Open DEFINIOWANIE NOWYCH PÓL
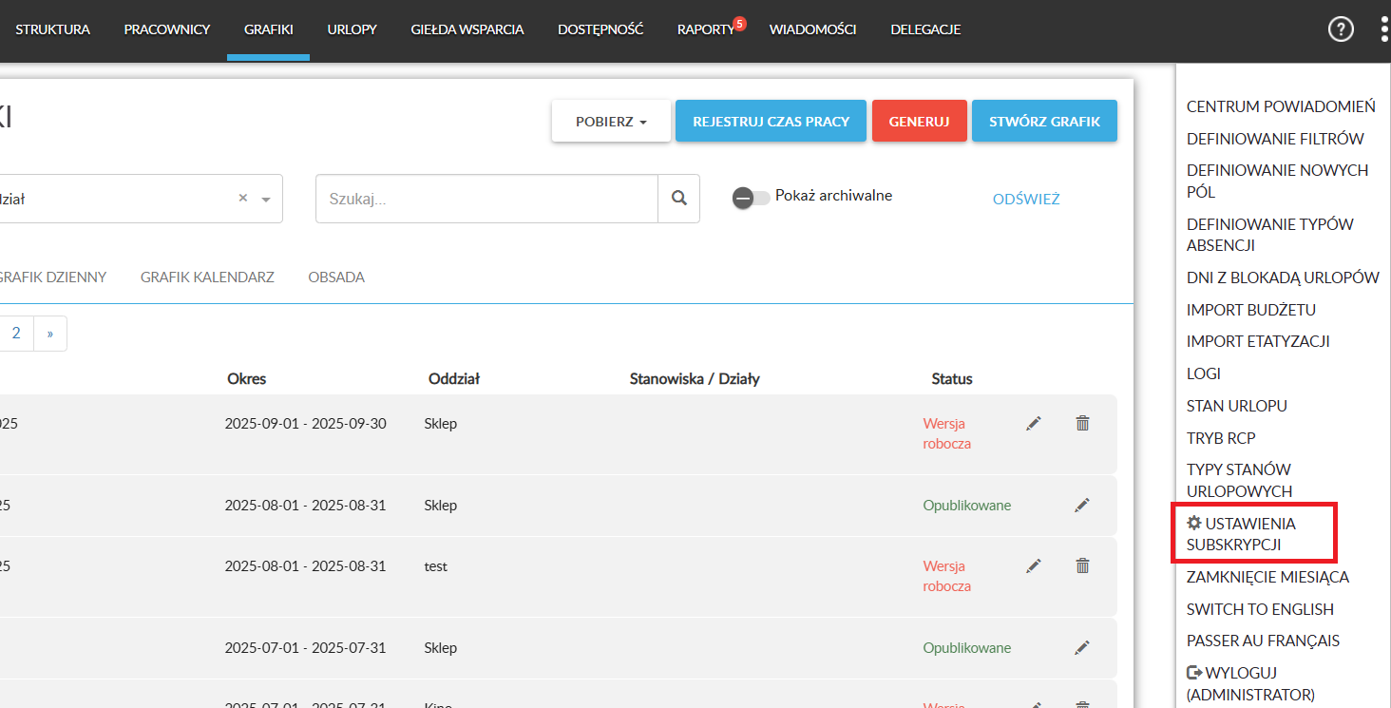 point(1278,181)
